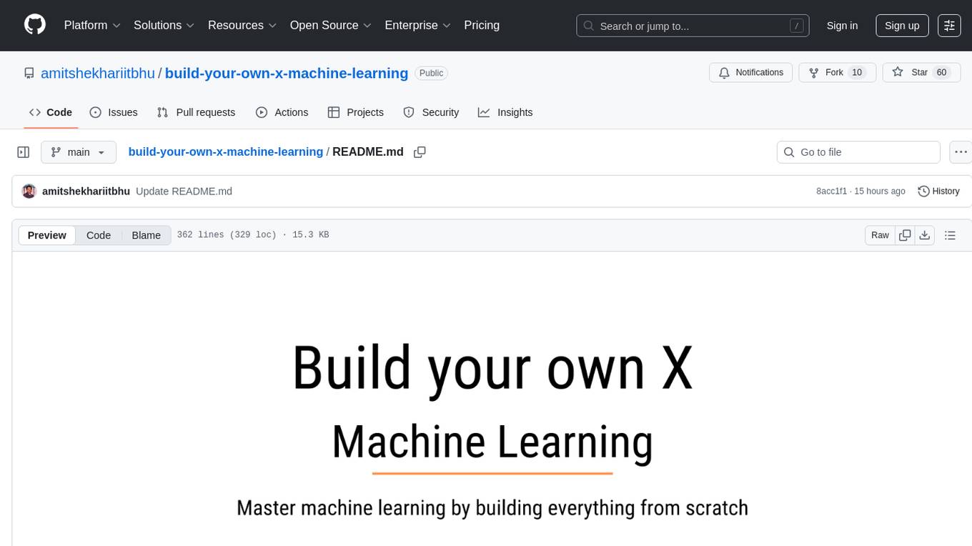Click the Sign in link
This screenshot has height=546, width=972.
(842, 26)
